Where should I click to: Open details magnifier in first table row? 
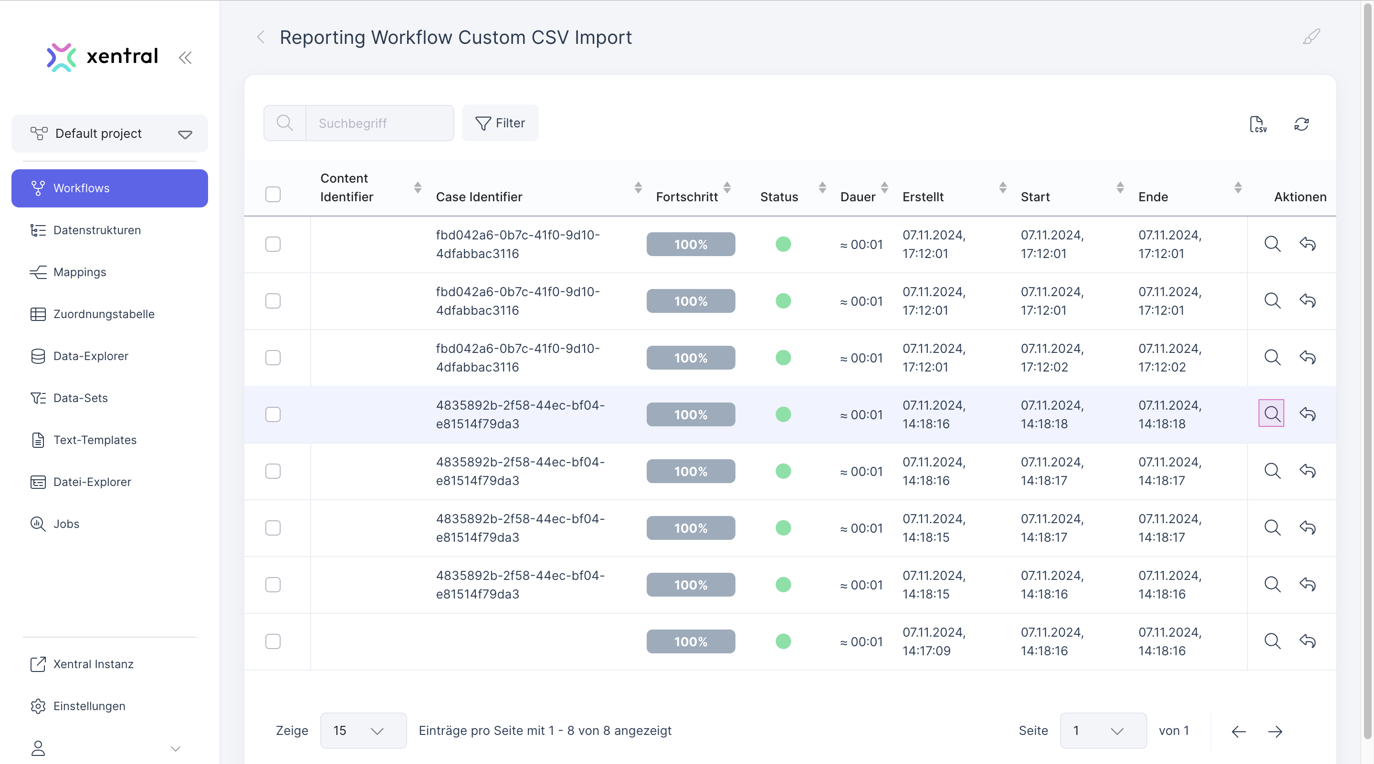click(x=1271, y=244)
